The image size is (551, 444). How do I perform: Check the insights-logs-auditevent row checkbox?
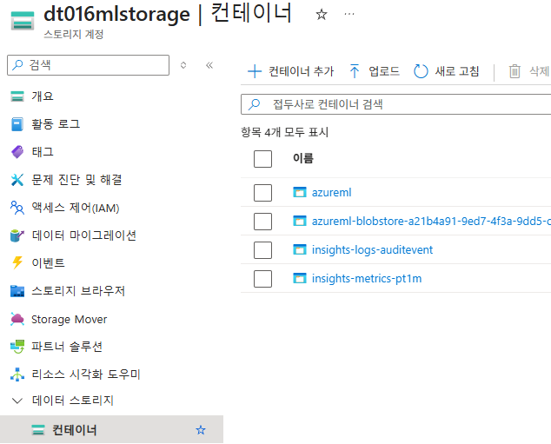click(x=262, y=249)
